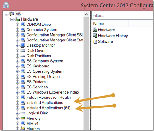Click in the Filter input box
The height and width of the screenshot is (131, 154).
(x=123, y=15)
